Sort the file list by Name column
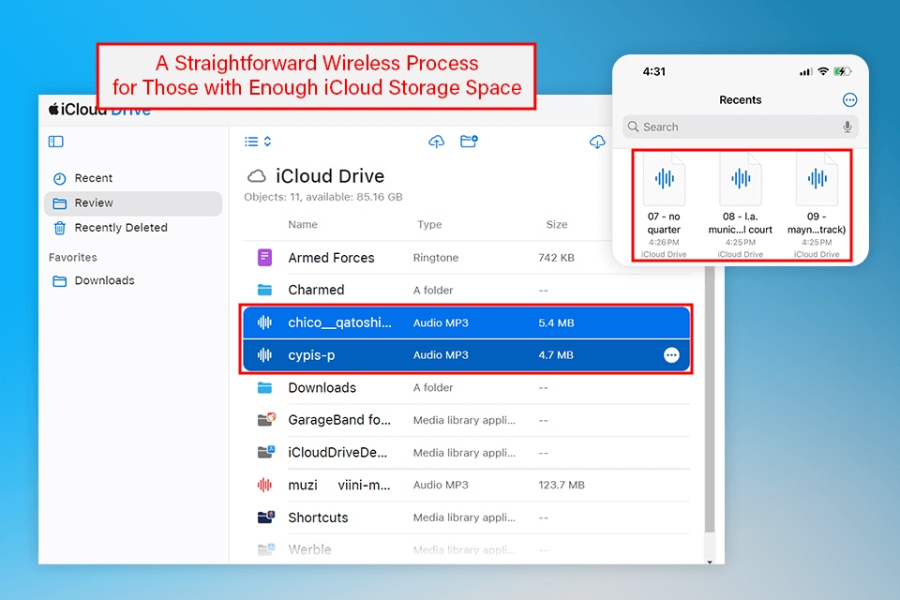The image size is (900, 600). (x=303, y=224)
